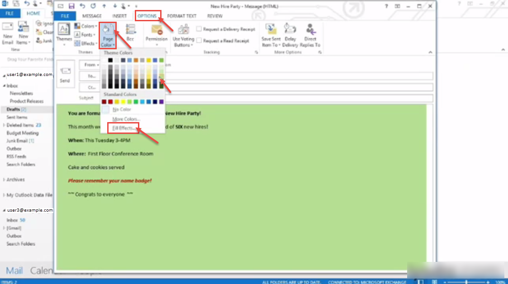Viewport: 508px width, 284px height.
Task: Send the New Hire Party message
Action: click(66, 74)
